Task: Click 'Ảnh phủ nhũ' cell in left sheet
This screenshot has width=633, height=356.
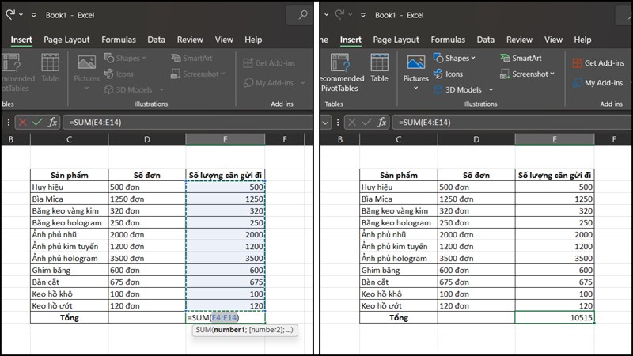Action: coord(69,234)
